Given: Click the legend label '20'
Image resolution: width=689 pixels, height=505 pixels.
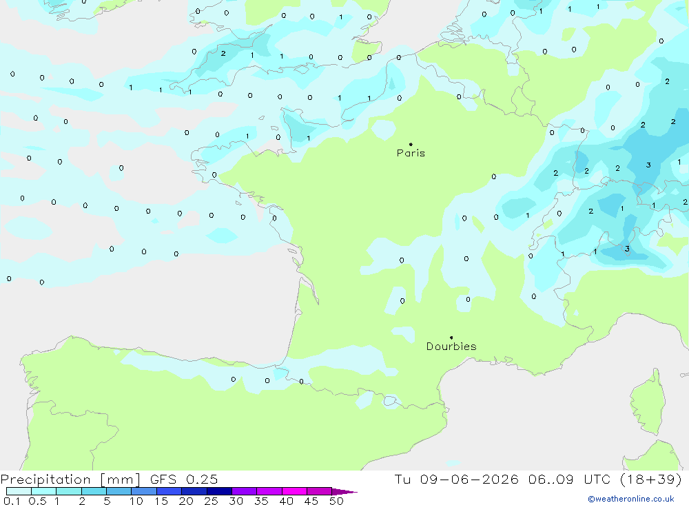Looking at the screenshot, I should tap(186, 501).
